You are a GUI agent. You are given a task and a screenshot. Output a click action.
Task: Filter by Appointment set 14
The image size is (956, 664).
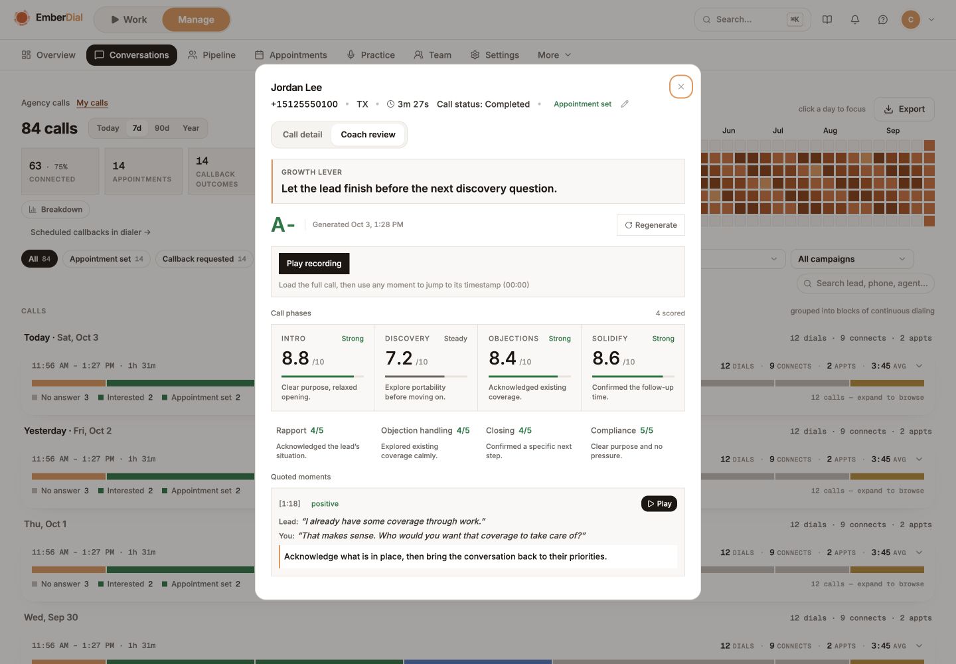[106, 259]
